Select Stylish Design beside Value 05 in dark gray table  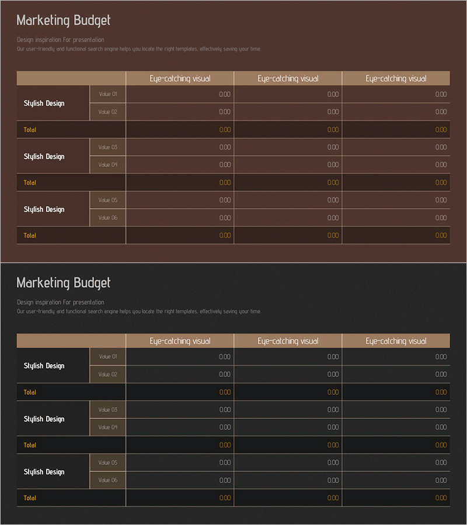[44, 472]
